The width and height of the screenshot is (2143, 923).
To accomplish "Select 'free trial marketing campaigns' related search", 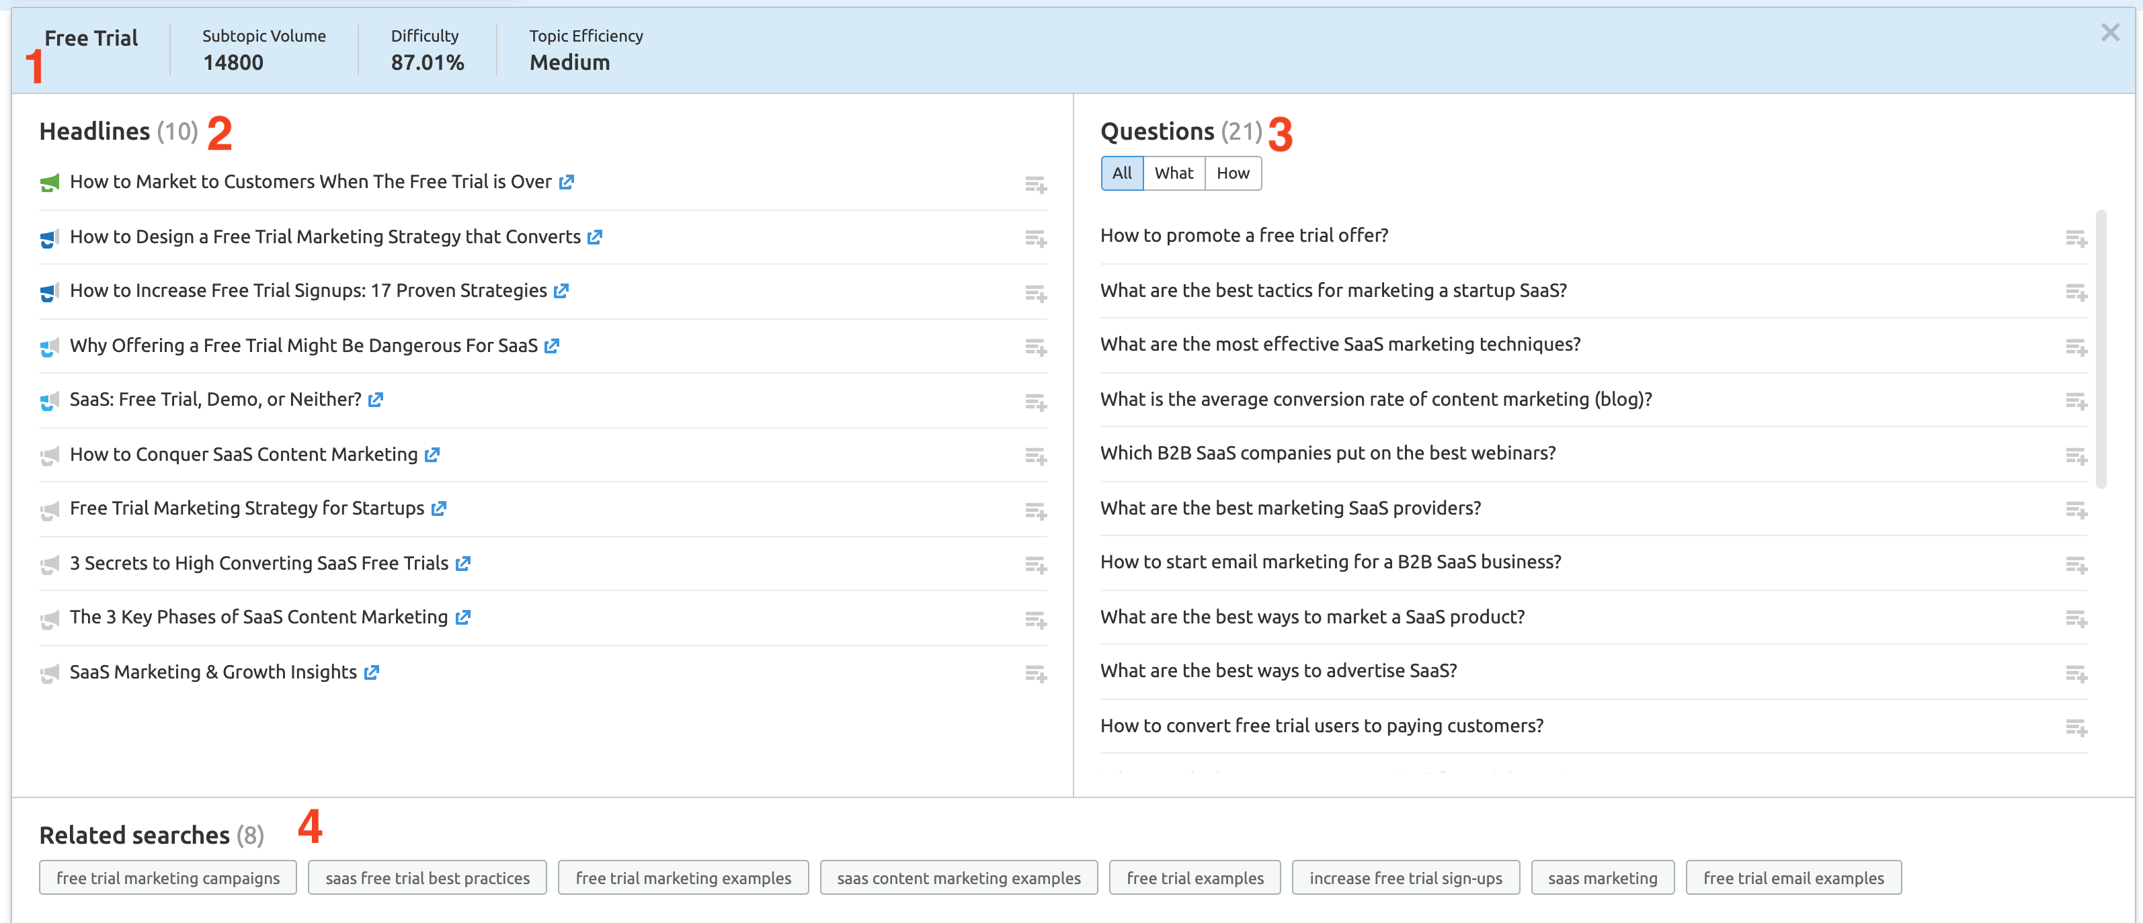I will click(168, 877).
